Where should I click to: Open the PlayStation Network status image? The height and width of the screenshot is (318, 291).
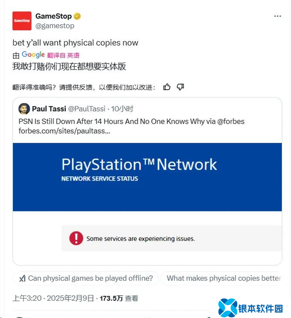(147, 177)
